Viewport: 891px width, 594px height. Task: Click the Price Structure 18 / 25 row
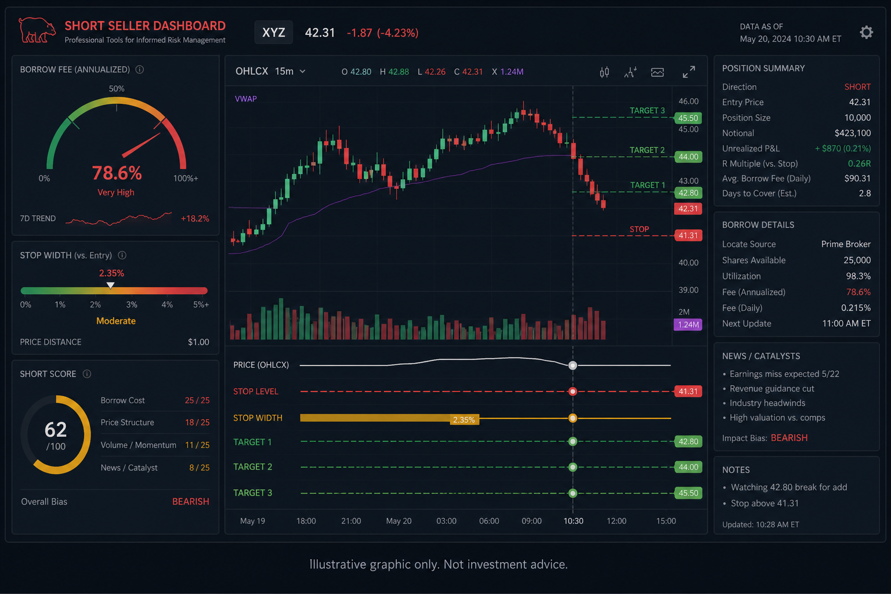[155, 422]
